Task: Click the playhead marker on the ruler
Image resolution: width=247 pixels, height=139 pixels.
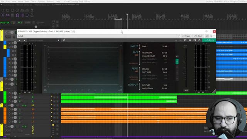Action: click(x=127, y=15)
